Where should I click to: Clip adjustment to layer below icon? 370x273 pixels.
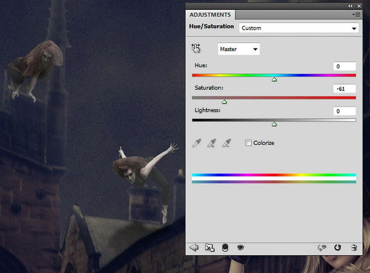(225, 248)
